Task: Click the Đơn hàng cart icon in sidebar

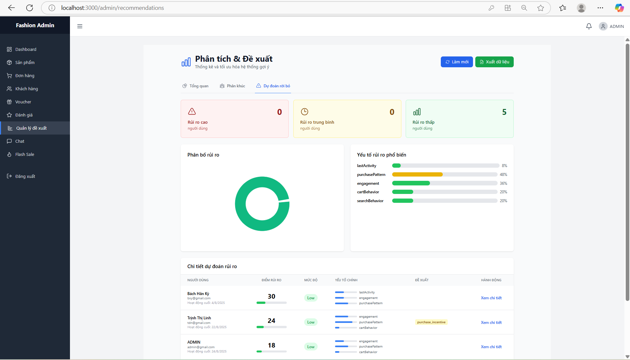Action: pyautogui.click(x=9, y=75)
